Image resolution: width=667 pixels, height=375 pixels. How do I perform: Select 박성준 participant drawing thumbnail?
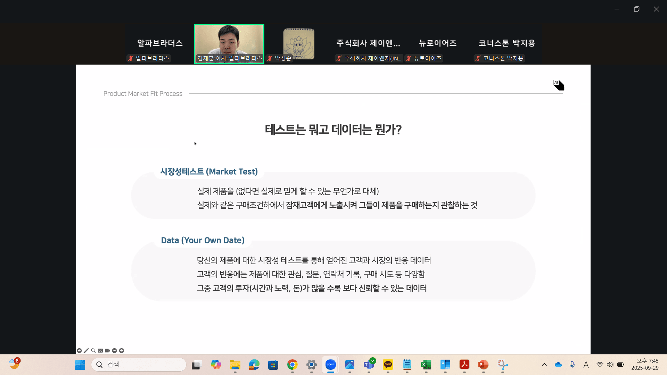click(299, 43)
